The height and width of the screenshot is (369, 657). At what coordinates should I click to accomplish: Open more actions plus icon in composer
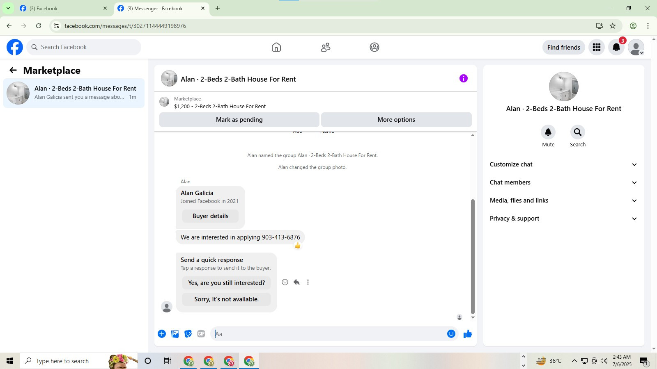pos(162,334)
